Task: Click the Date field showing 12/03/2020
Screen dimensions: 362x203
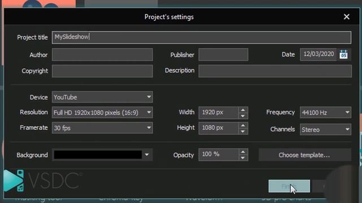Action: pyautogui.click(x=318, y=55)
